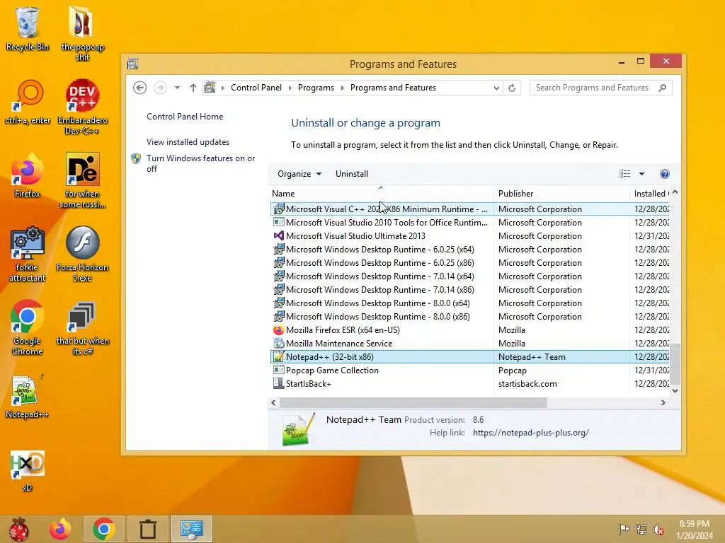Screen dimensions: 725x543
Task: Open the Control Panel Home link
Action: coord(185,117)
